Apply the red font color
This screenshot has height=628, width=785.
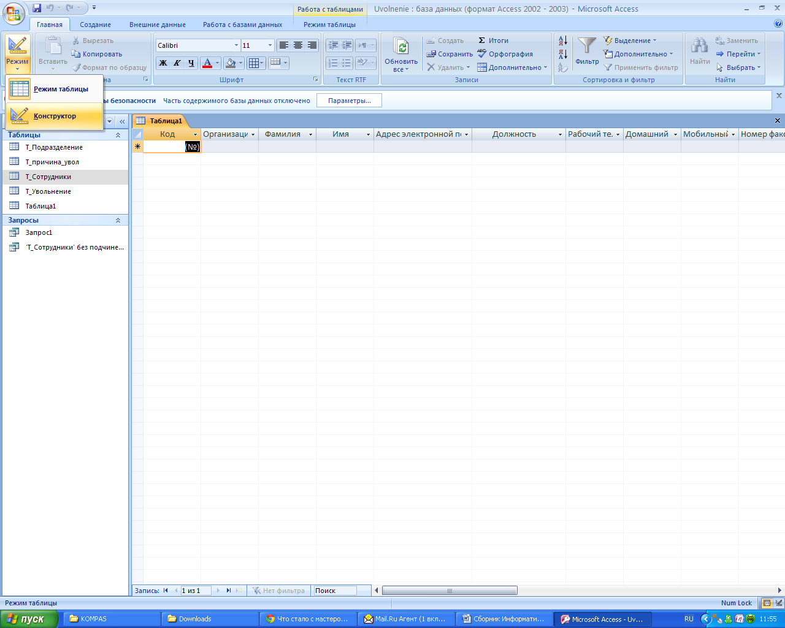point(207,63)
